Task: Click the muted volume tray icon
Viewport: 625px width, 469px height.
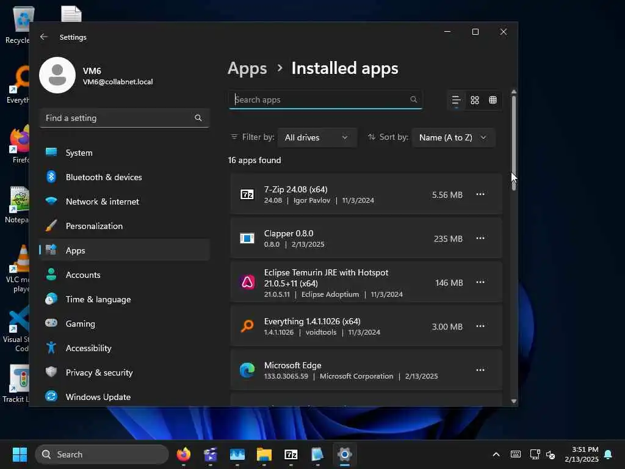Action: pyautogui.click(x=551, y=454)
